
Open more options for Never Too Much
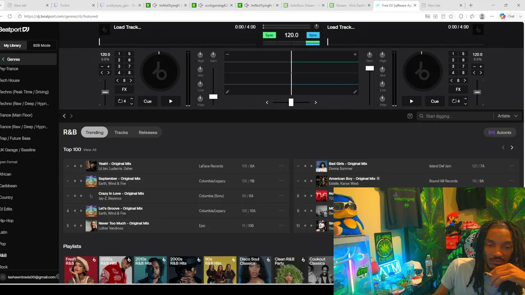pyautogui.click(x=281, y=226)
